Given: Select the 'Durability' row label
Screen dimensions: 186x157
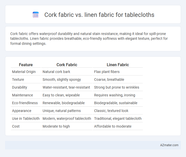Looking at the screenshot, I should click(20, 87).
